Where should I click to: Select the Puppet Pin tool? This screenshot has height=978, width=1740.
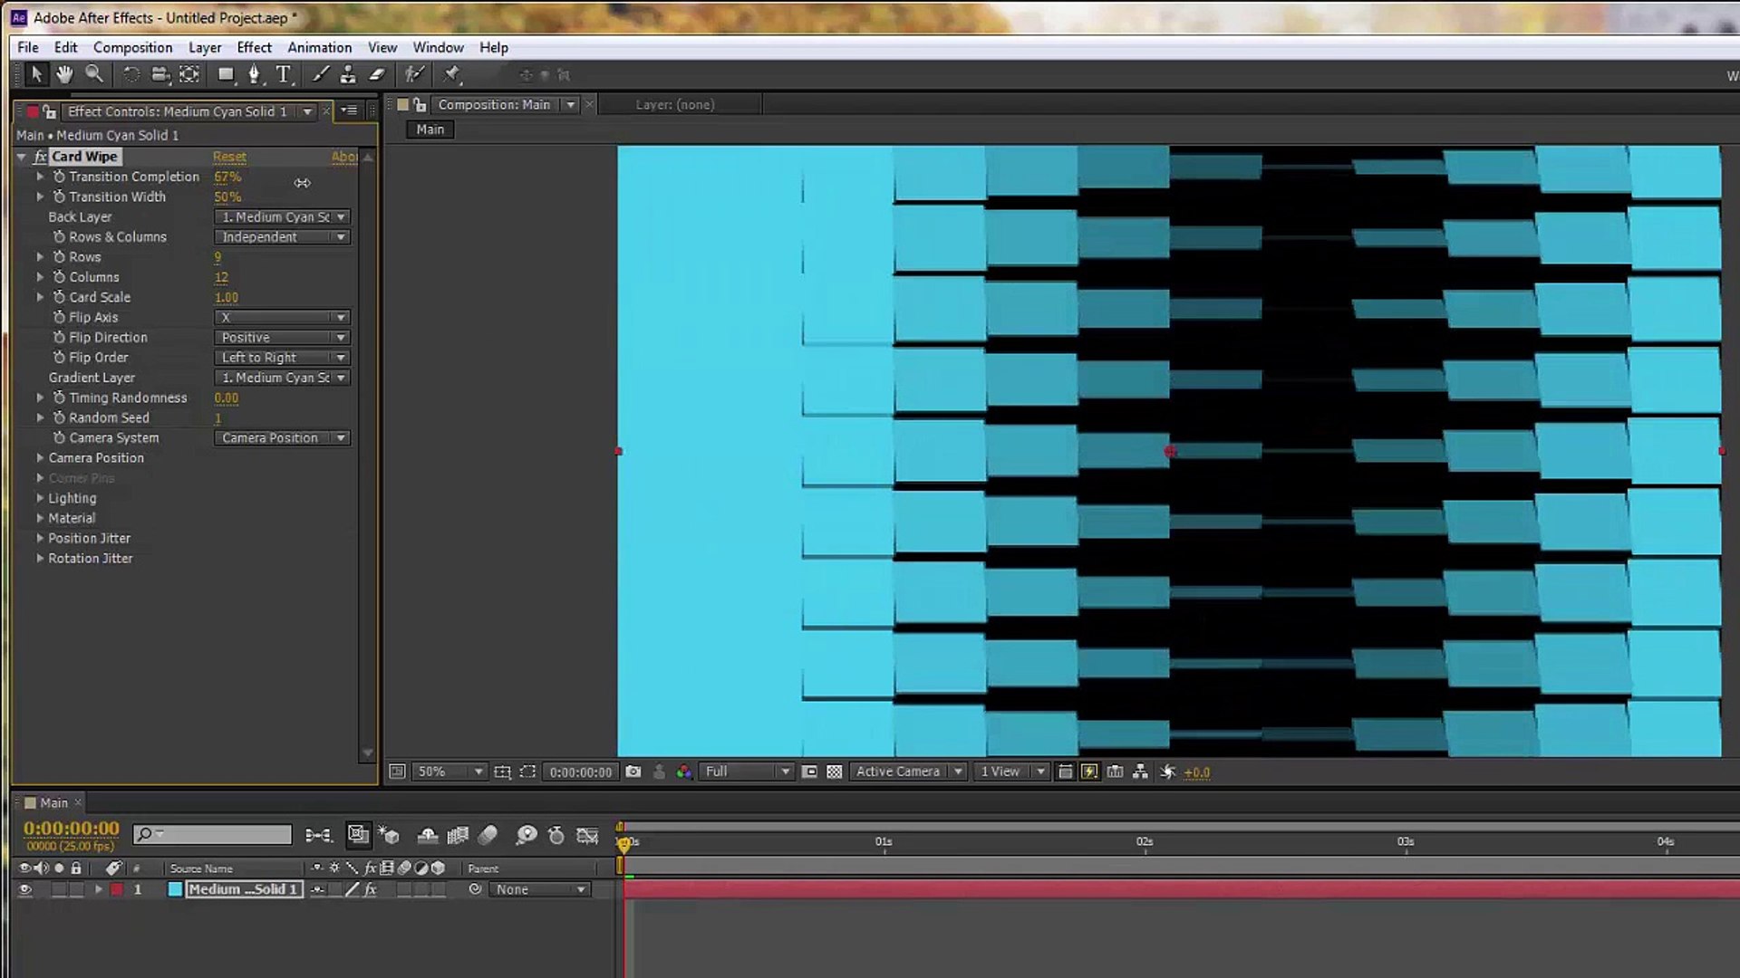pos(452,74)
